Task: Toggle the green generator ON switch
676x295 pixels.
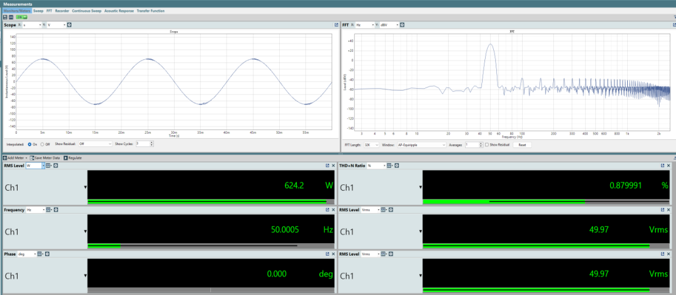Action: coord(21,17)
